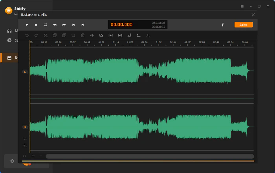Screen dimensions: 275x173
Task: Rewind the audio
Action: [x=55, y=25]
